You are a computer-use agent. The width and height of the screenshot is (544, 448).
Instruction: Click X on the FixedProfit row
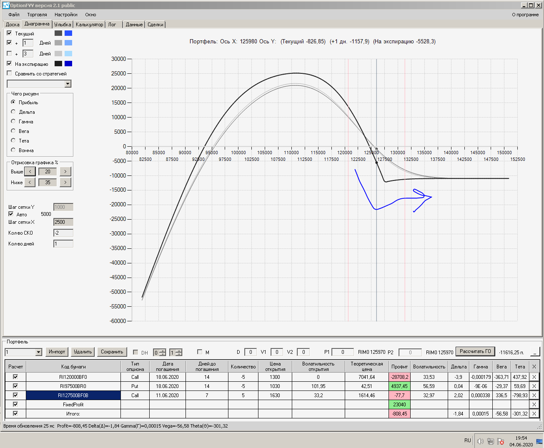[x=534, y=405]
